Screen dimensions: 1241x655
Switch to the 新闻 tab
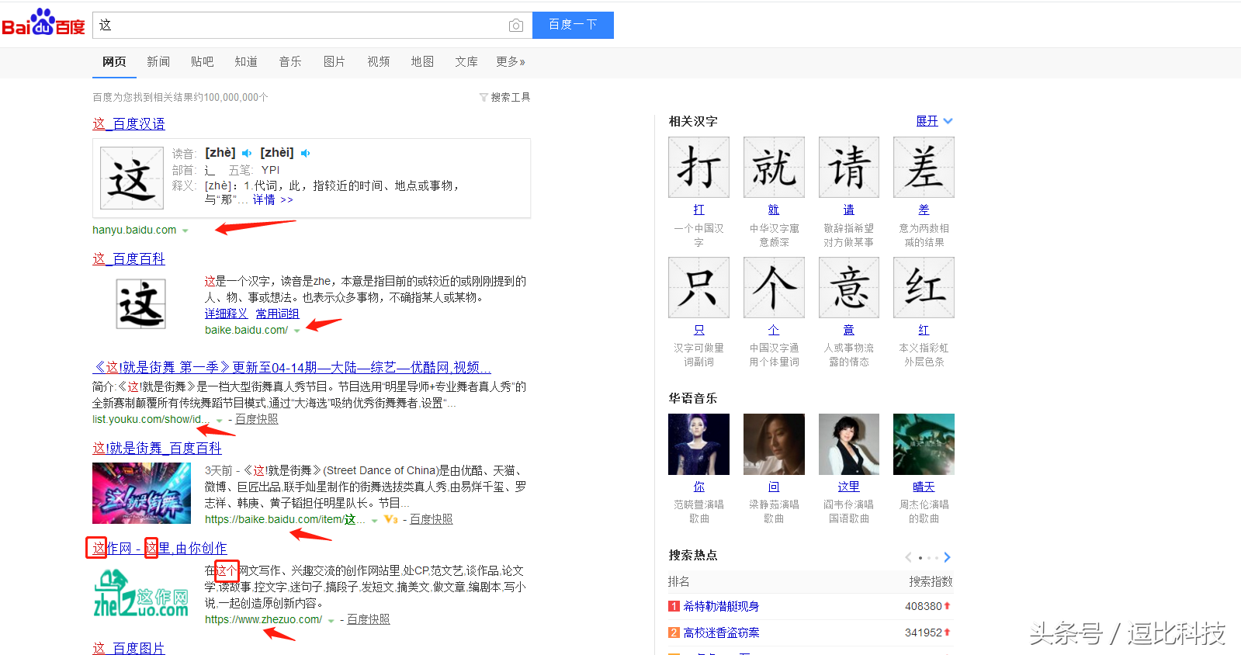click(158, 61)
